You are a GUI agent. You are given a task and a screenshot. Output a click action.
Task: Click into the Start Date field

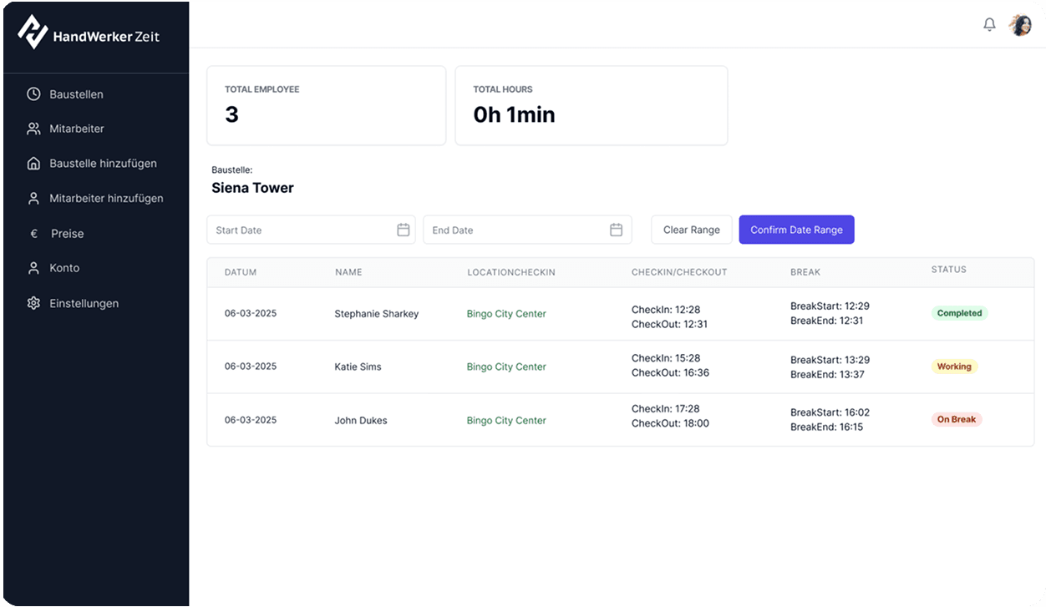tap(301, 230)
